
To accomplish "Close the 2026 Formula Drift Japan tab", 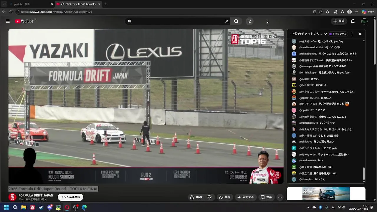I will coord(99,4).
